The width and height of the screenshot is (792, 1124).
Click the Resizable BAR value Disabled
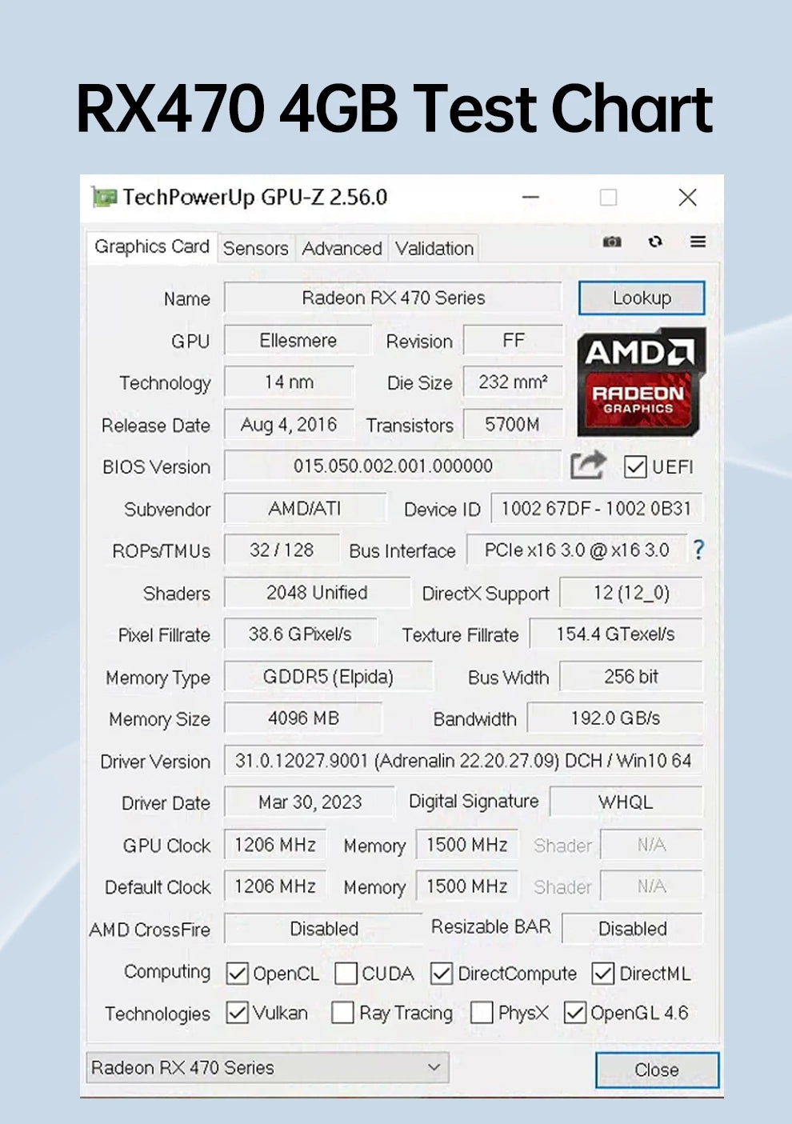(x=632, y=928)
